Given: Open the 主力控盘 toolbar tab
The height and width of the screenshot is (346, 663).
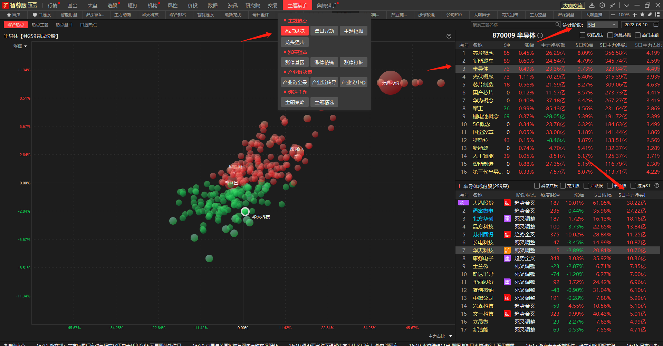Looking at the screenshot, I should (x=538, y=15).
